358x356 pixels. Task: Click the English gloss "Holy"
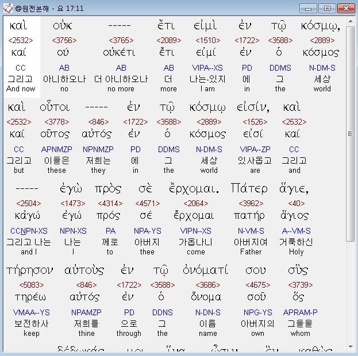point(296,252)
